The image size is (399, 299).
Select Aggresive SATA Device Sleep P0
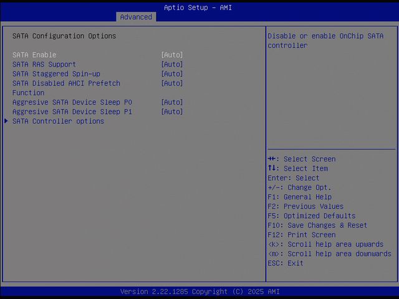point(72,102)
